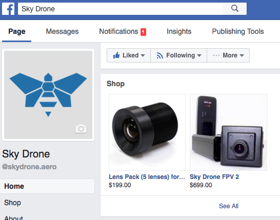Go to the Insights tab
The width and height of the screenshot is (280, 220).
point(179,31)
